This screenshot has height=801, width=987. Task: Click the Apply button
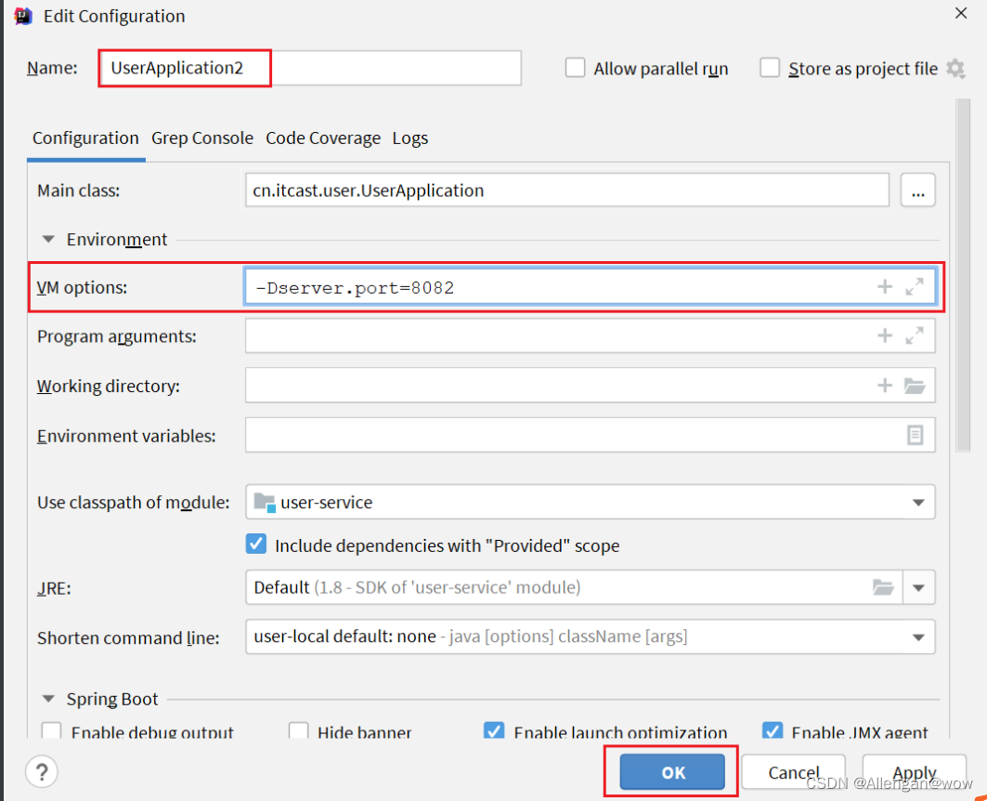(x=914, y=772)
